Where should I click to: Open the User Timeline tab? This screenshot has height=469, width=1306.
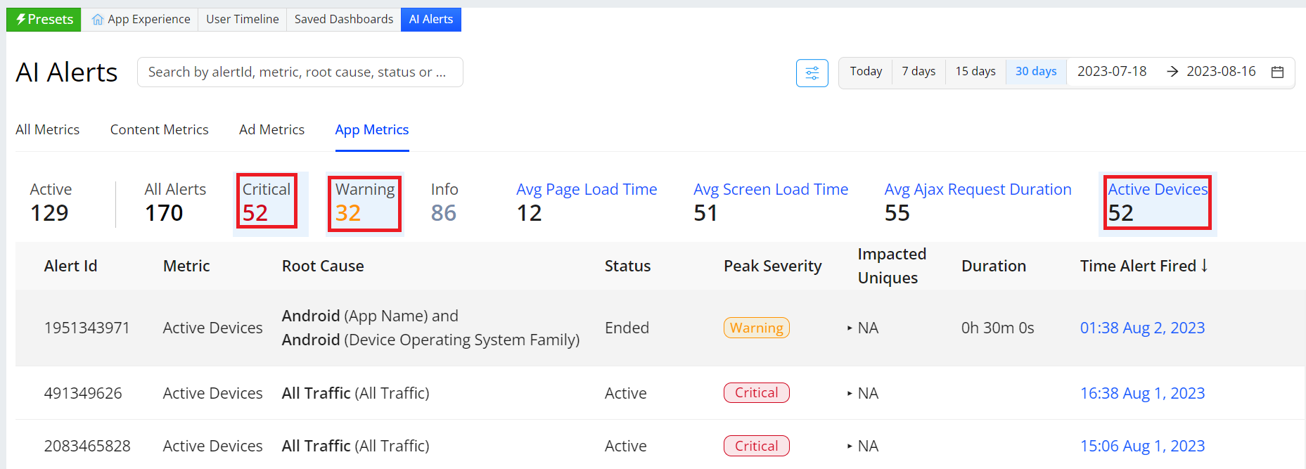pos(242,19)
